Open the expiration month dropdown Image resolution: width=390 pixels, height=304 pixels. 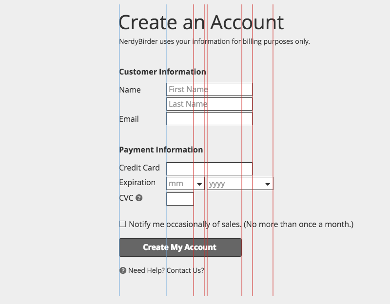tap(185, 184)
